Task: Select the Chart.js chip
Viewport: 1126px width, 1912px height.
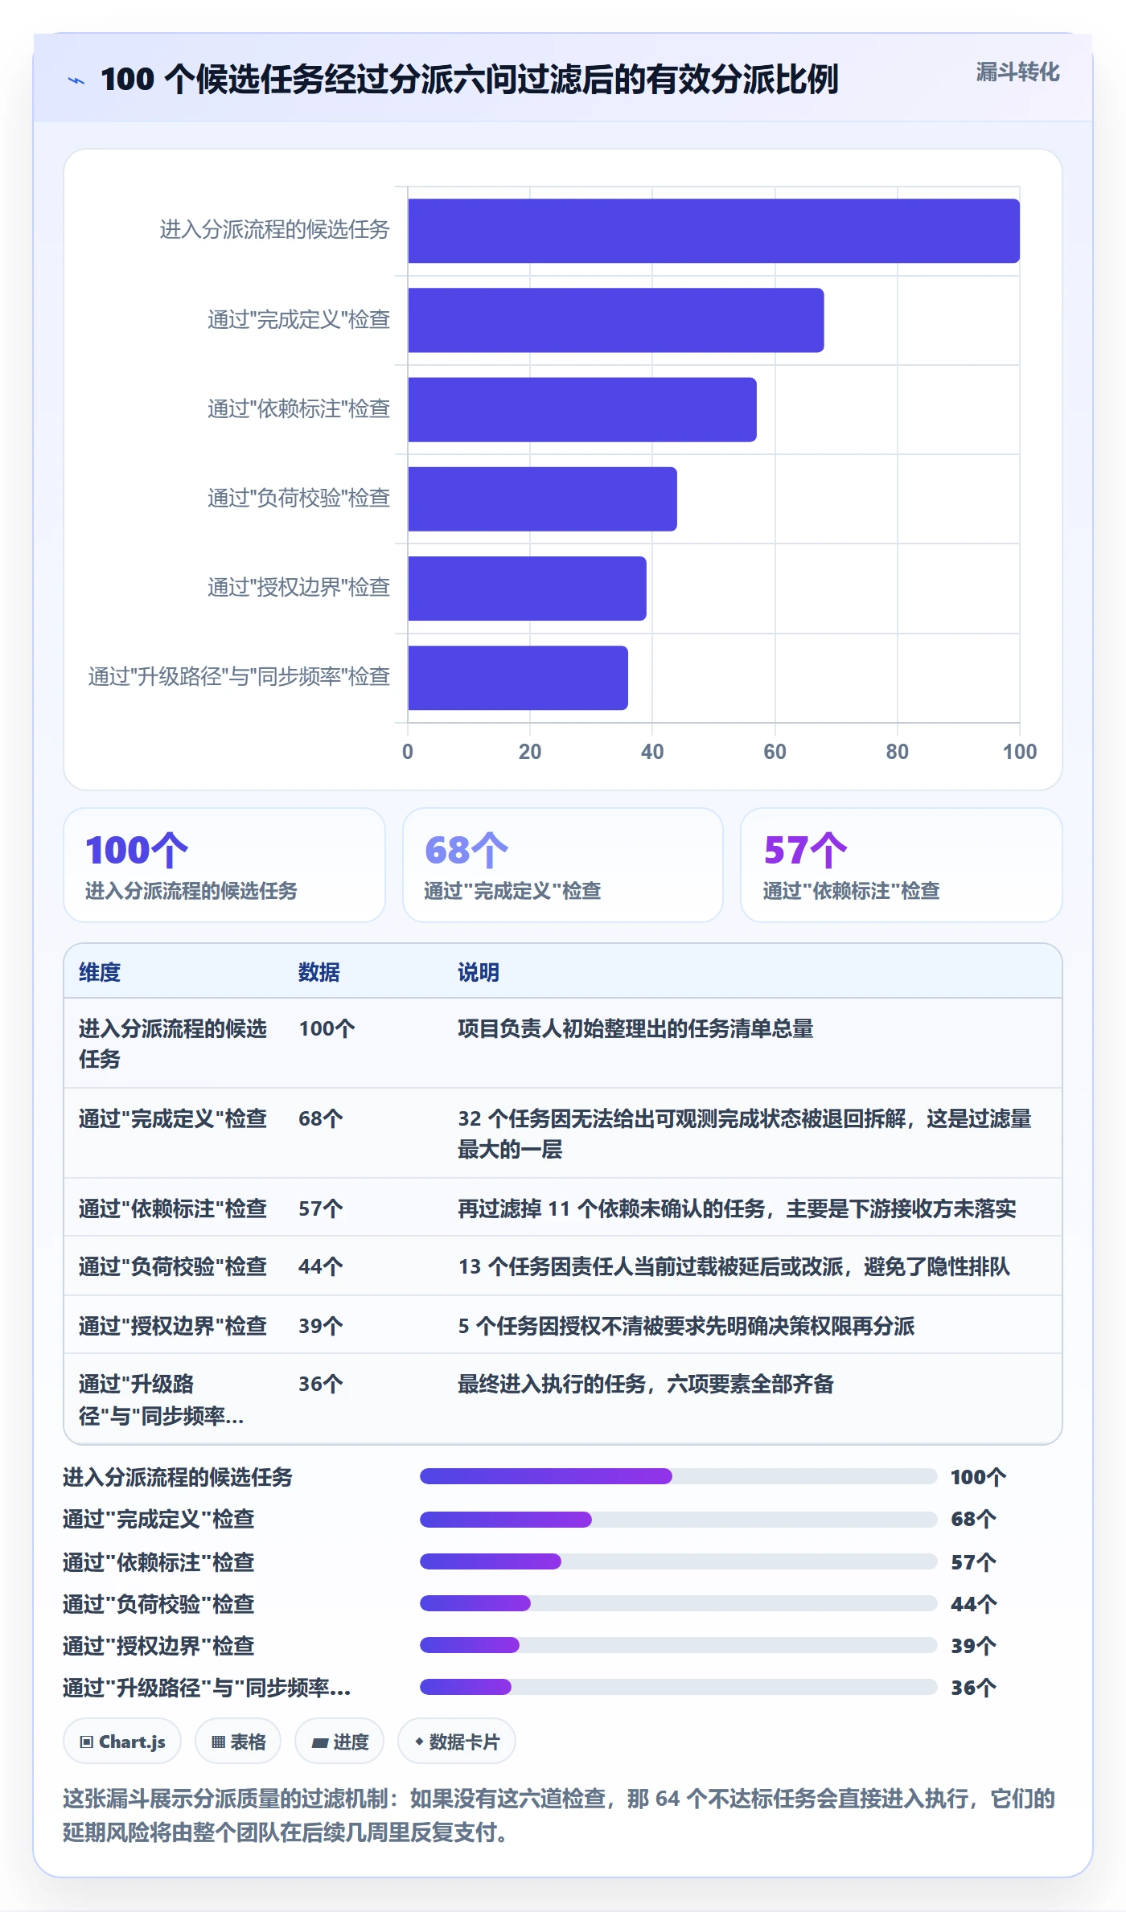Action: pyautogui.click(x=122, y=1742)
